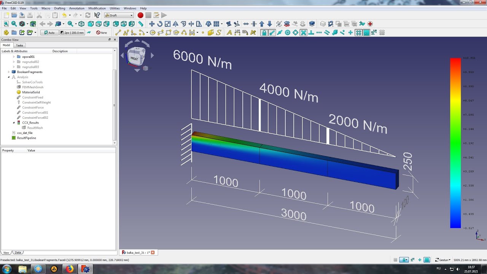
Task: Click the red cross Heal icon
Action: click(370, 24)
